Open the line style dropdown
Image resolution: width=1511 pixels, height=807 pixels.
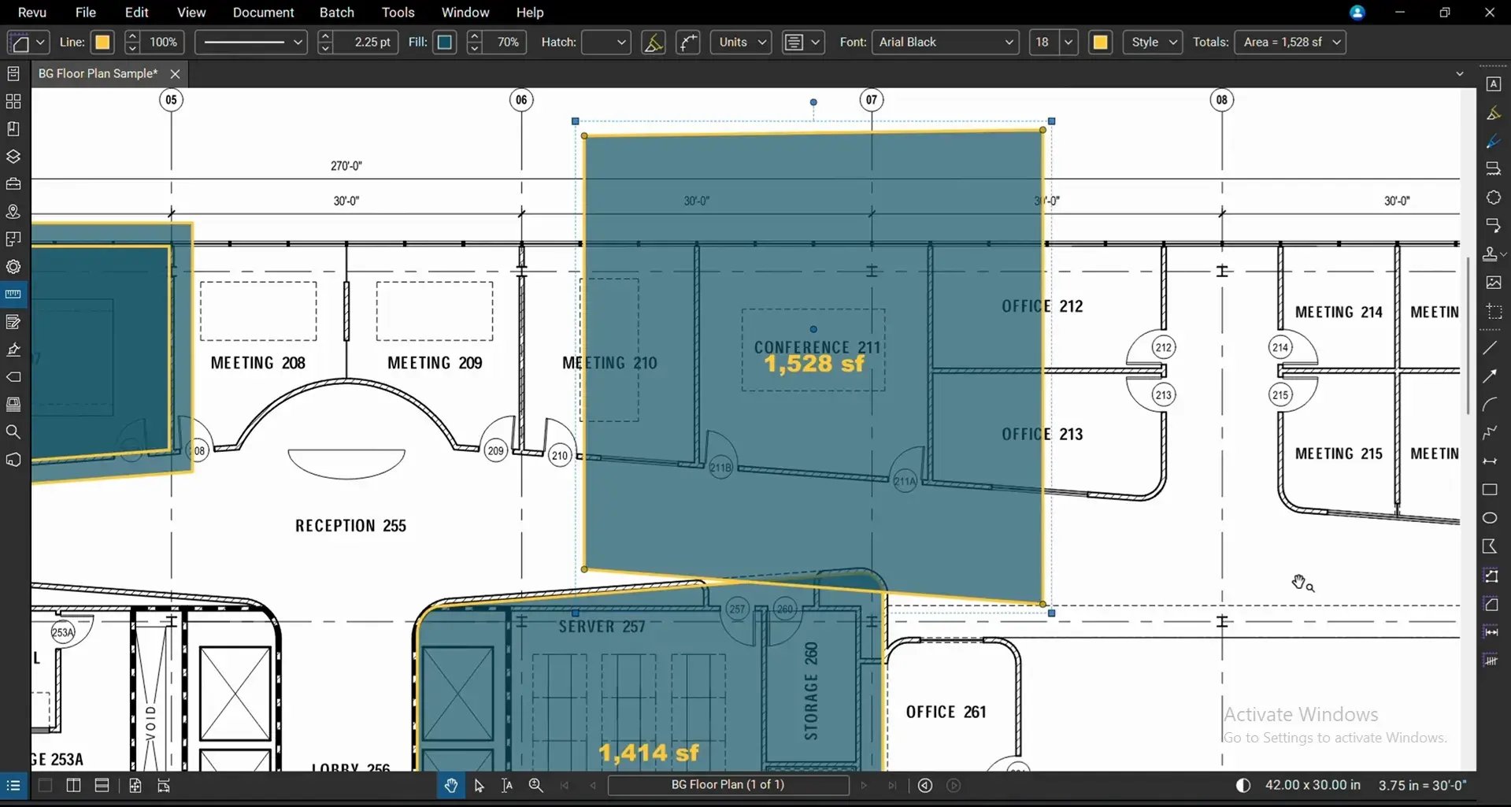point(250,43)
